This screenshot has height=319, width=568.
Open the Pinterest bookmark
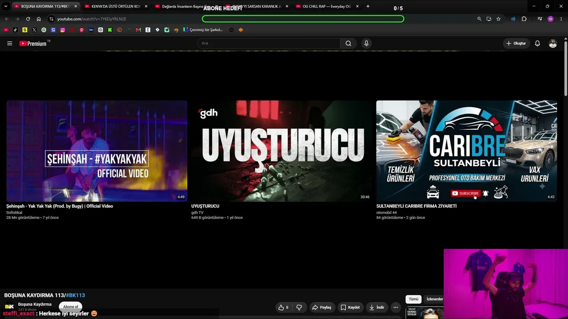pyautogui.click(x=82, y=30)
